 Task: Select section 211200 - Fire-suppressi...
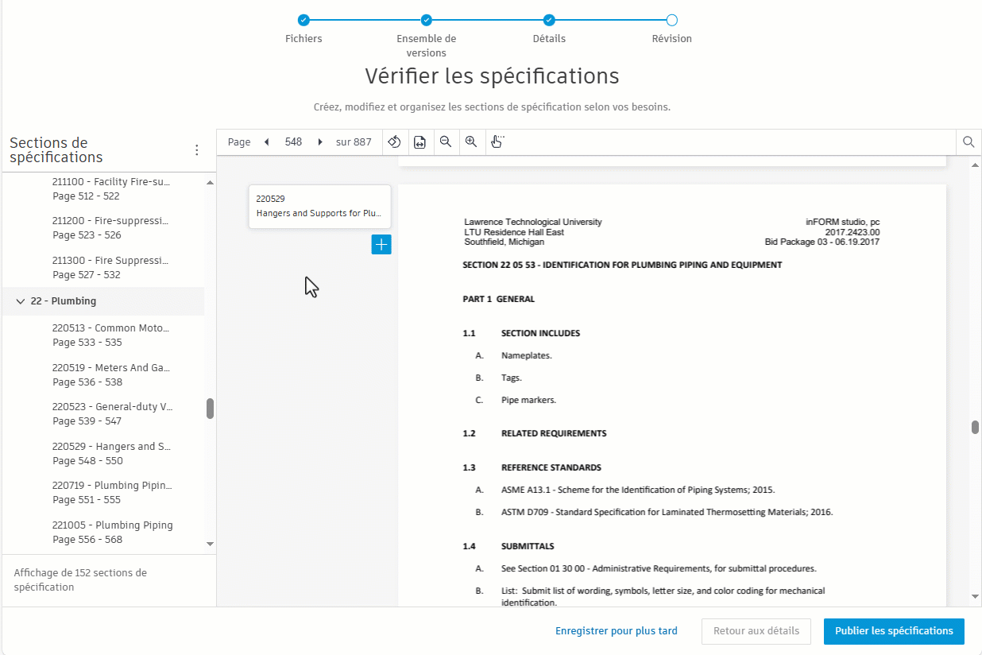(x=111, y=227)
